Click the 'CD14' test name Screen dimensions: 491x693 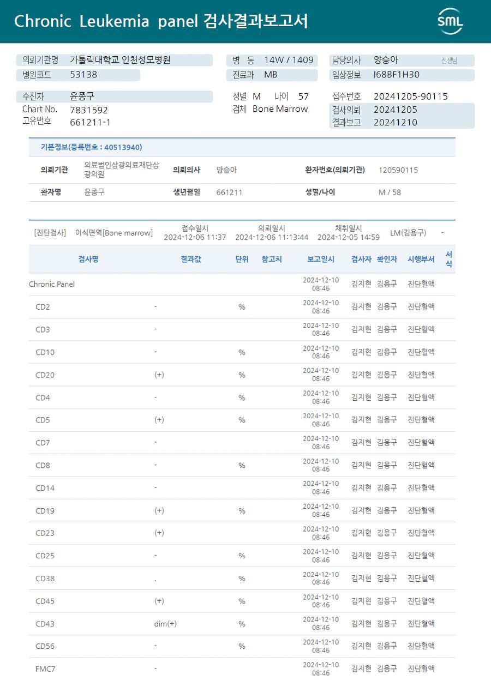pos(45,488)
